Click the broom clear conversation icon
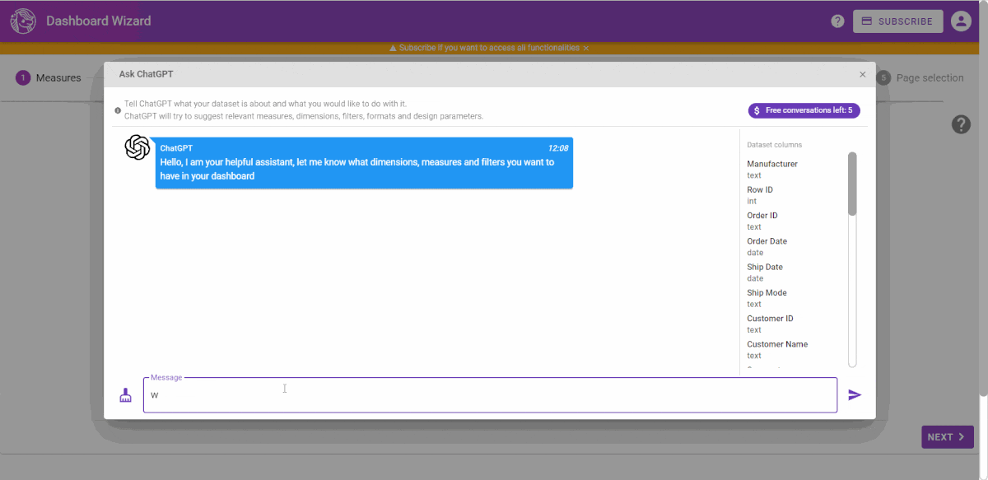The height and width of the screenshot is (480, 988). tap(125, 395)
